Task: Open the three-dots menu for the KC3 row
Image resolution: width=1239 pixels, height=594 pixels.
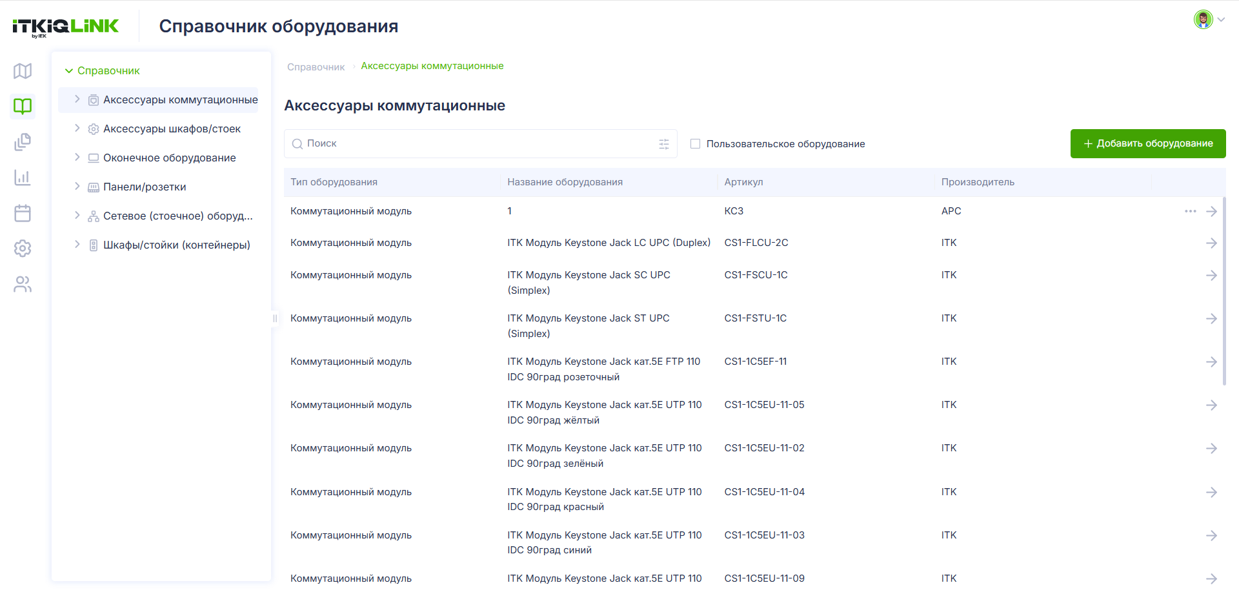Action: tap(1191, 211)
